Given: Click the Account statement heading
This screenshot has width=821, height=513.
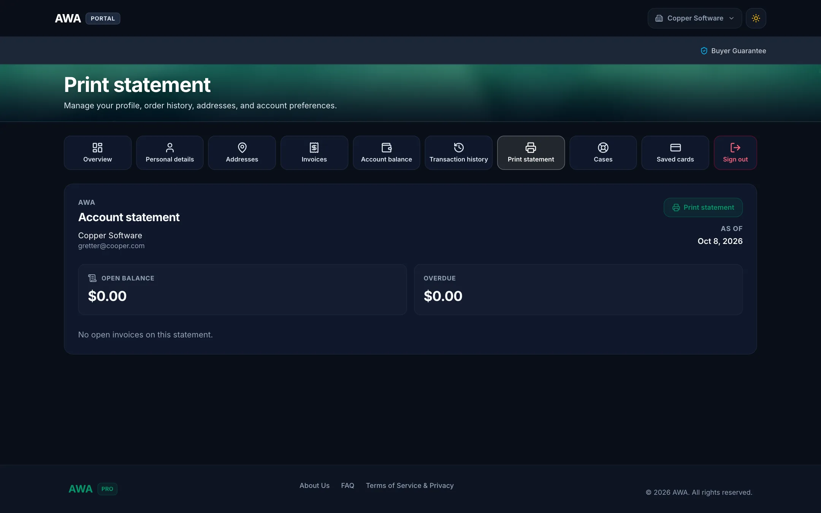Looking at the screenshot, I should click(129, 217).
